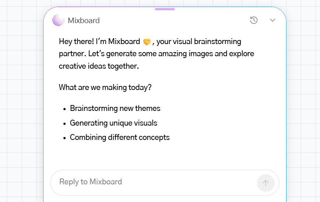Click the "your visual brainstorming" text

[199, 42]
